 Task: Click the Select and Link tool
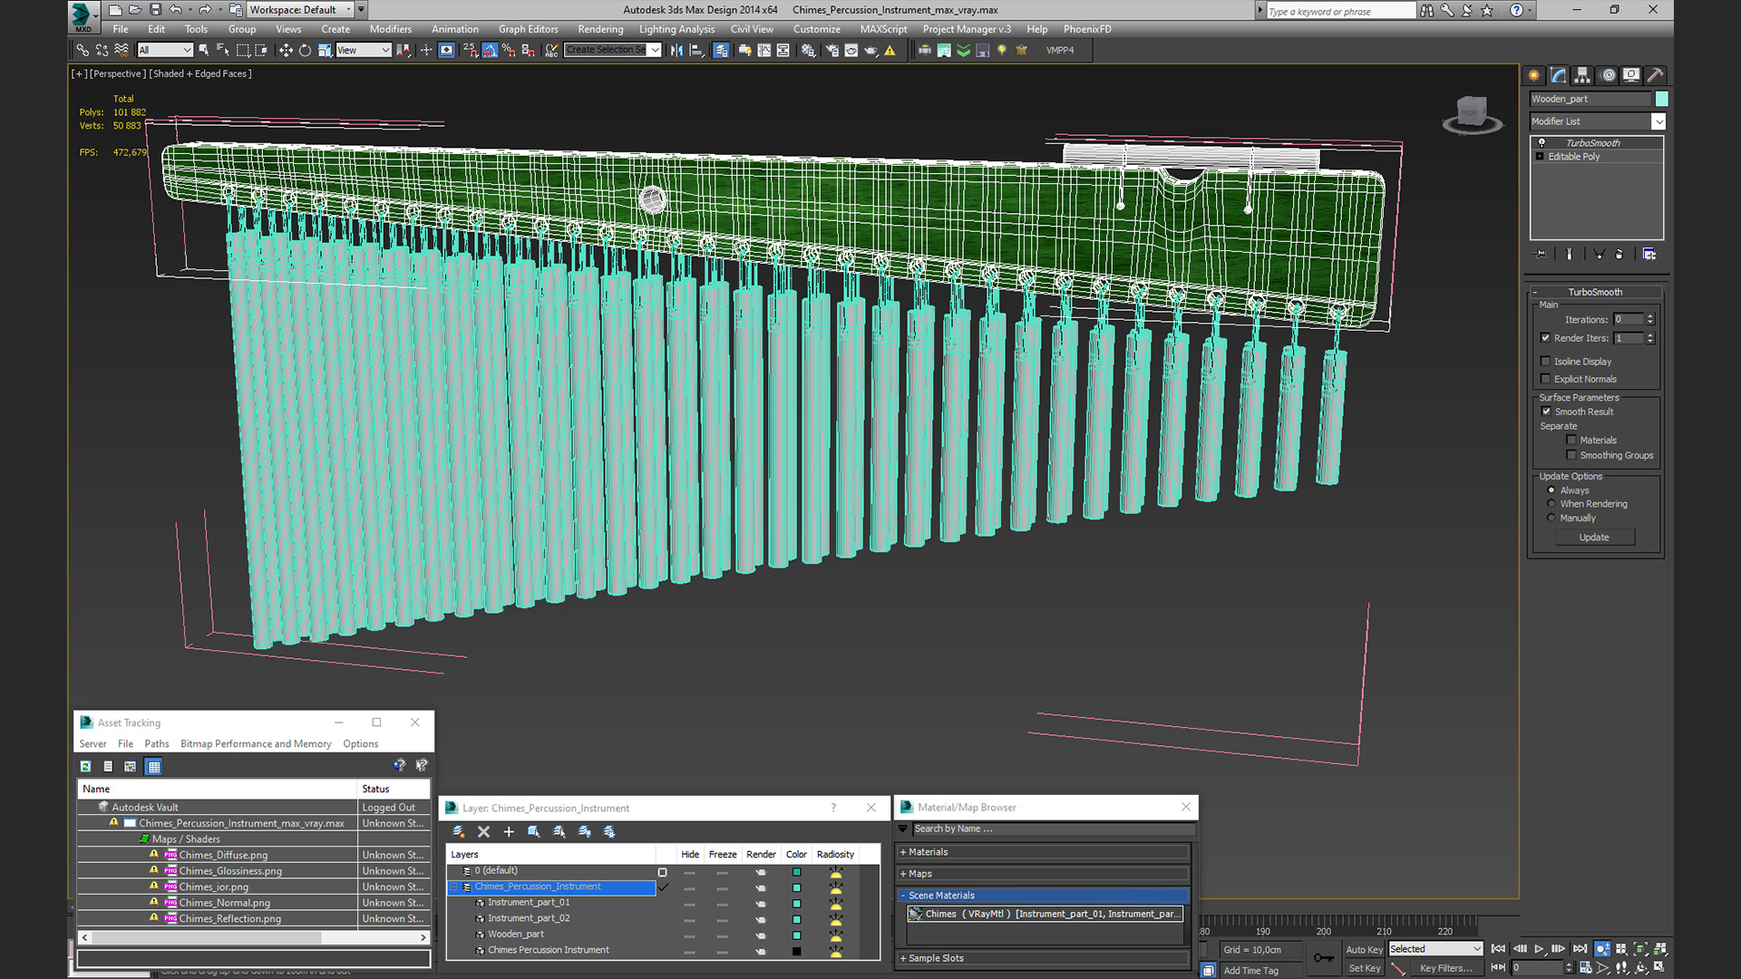pyautogui.click(x=83, y=51)
